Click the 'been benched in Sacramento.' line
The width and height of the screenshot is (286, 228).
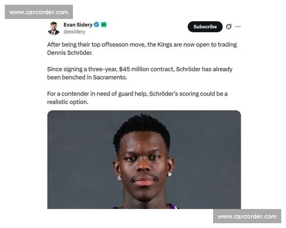[87, 77]
